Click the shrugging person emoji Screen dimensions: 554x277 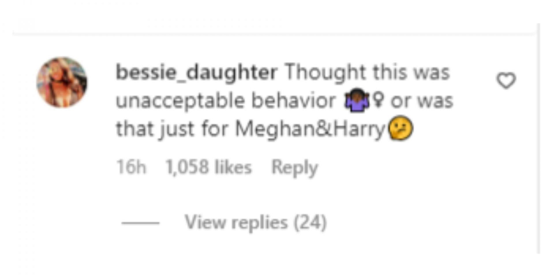click(357, 100)
